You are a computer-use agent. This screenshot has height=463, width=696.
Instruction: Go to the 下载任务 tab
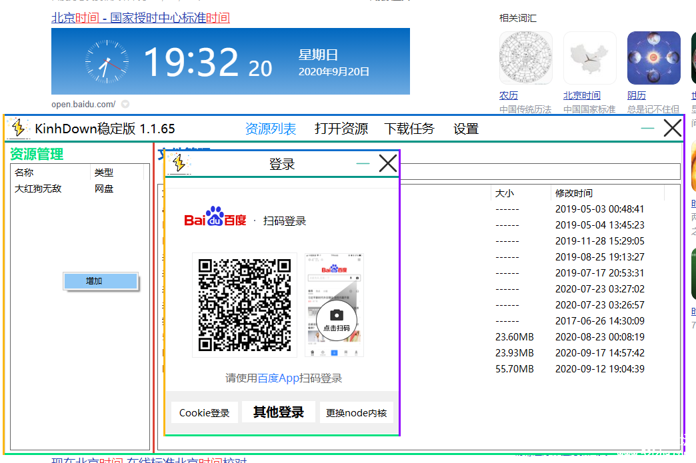(409, 129)
